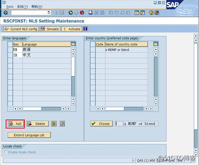Click the Create Shortcut icon
This screenshot has height=165, width=199.
point(142,13)
